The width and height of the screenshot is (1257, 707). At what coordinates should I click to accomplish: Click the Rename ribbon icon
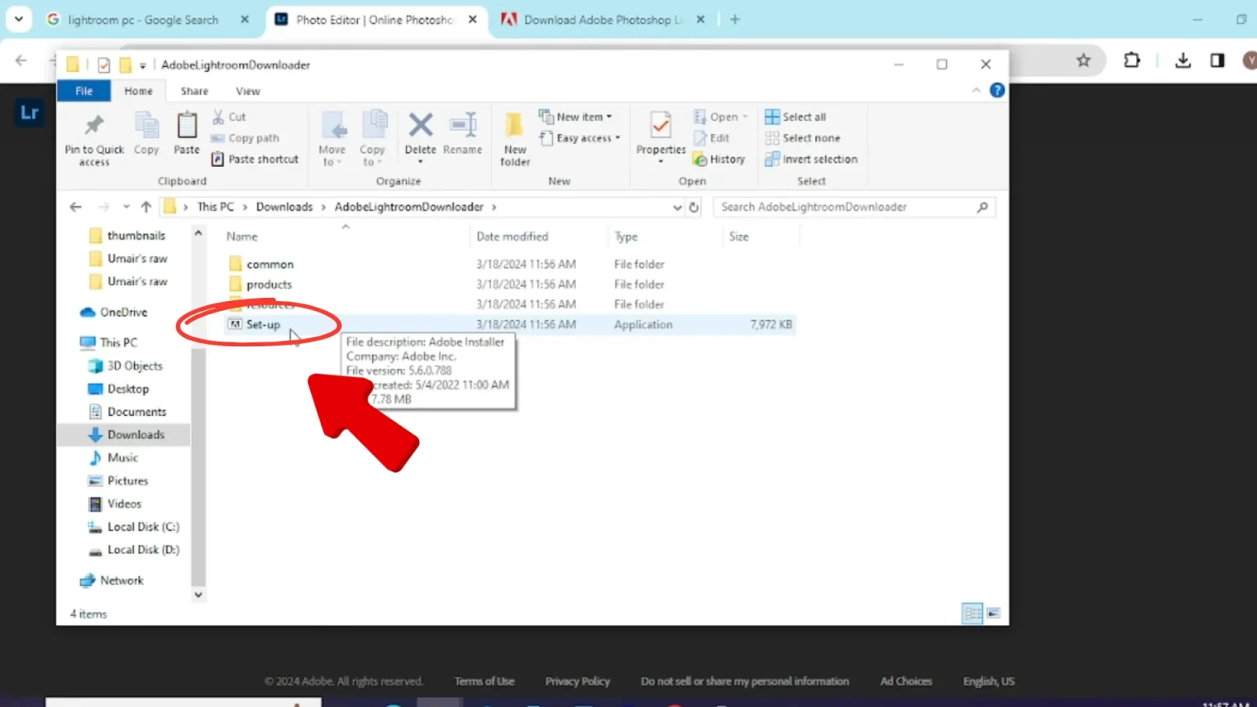(x=462, y=126)
